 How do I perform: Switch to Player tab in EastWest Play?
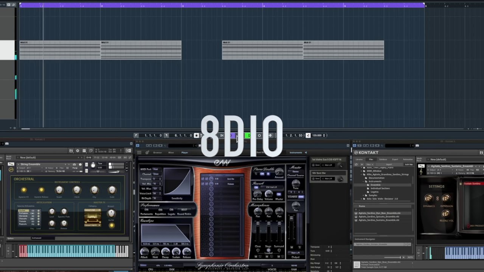(185, 153)
